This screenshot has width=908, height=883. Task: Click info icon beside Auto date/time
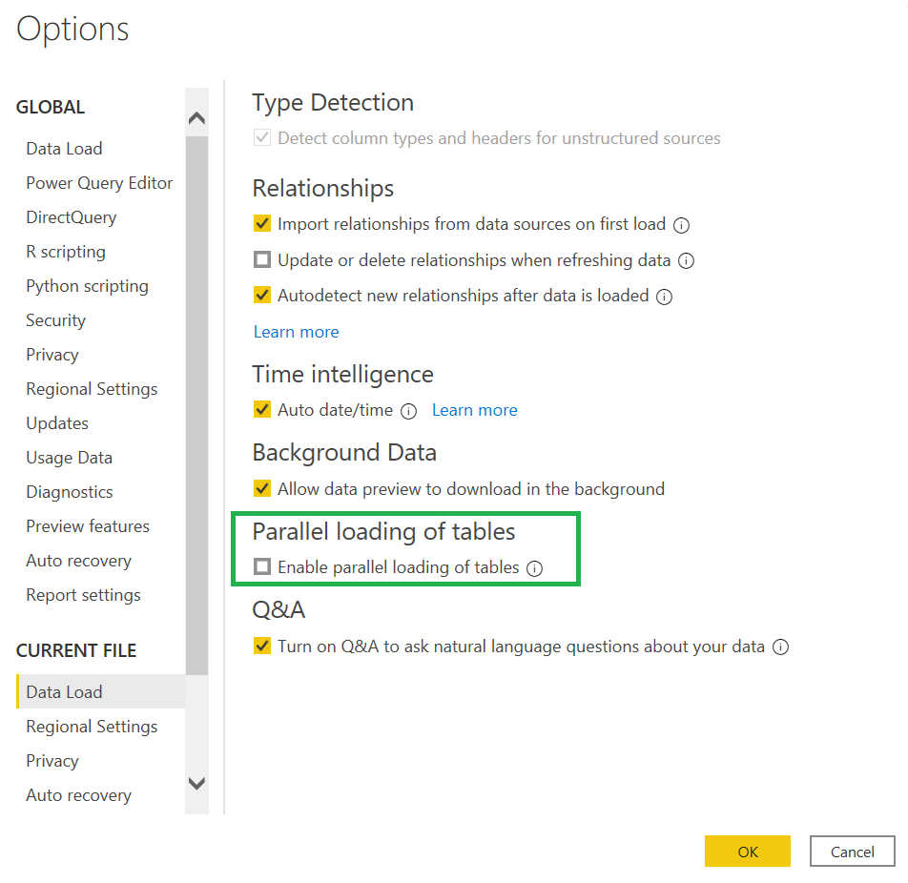409,412
